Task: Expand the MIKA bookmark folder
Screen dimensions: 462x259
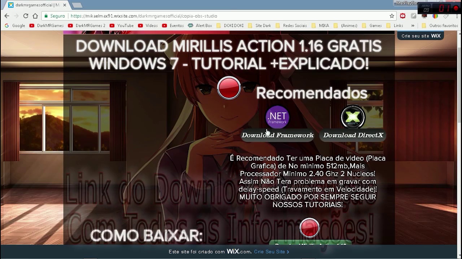Action: coord(320,26)
